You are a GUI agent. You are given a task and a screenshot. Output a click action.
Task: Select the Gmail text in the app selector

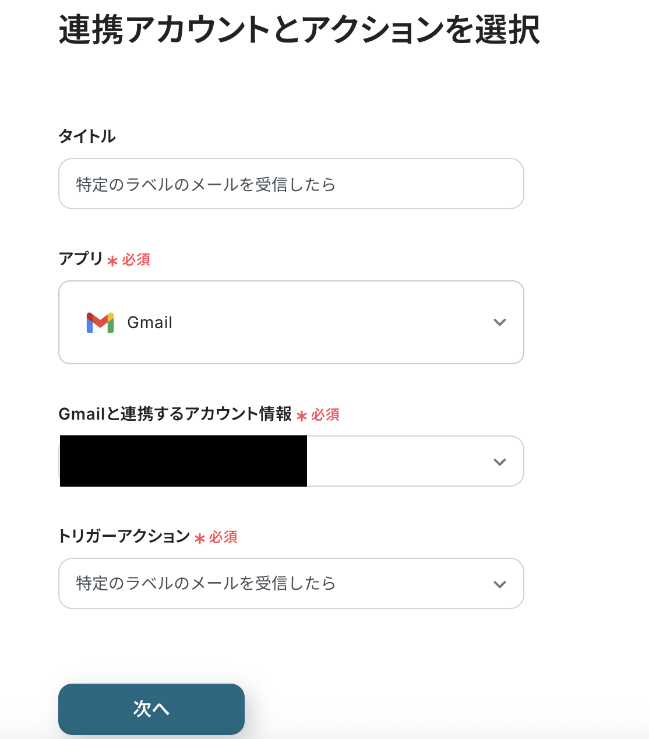point(150,323)
